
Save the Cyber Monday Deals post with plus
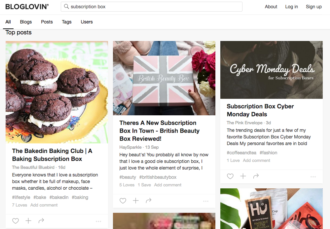(243, 176)
